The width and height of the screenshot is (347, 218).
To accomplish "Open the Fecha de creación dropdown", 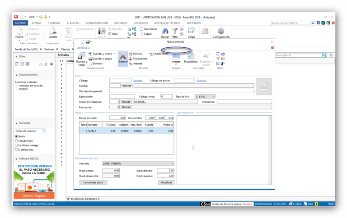I will pos(30,131).
